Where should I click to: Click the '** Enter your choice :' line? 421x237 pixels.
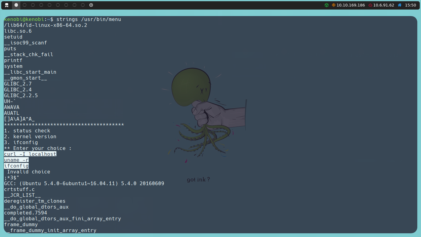tap(38, 148)
